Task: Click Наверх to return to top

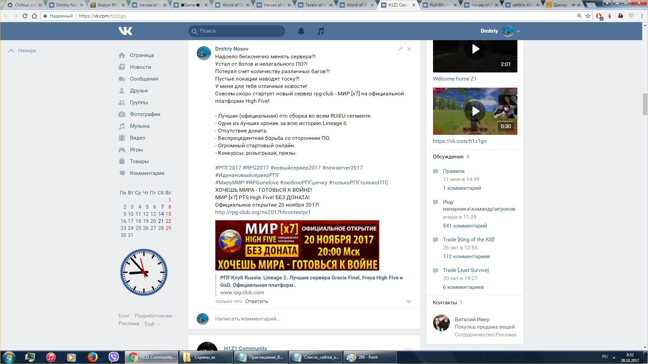Action: click(x=22, y=51)
